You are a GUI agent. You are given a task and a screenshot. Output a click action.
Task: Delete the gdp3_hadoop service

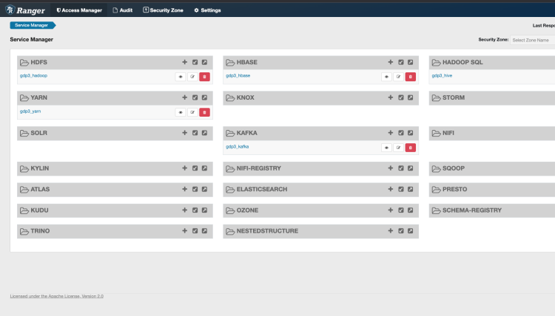click(x=204, y=77)
